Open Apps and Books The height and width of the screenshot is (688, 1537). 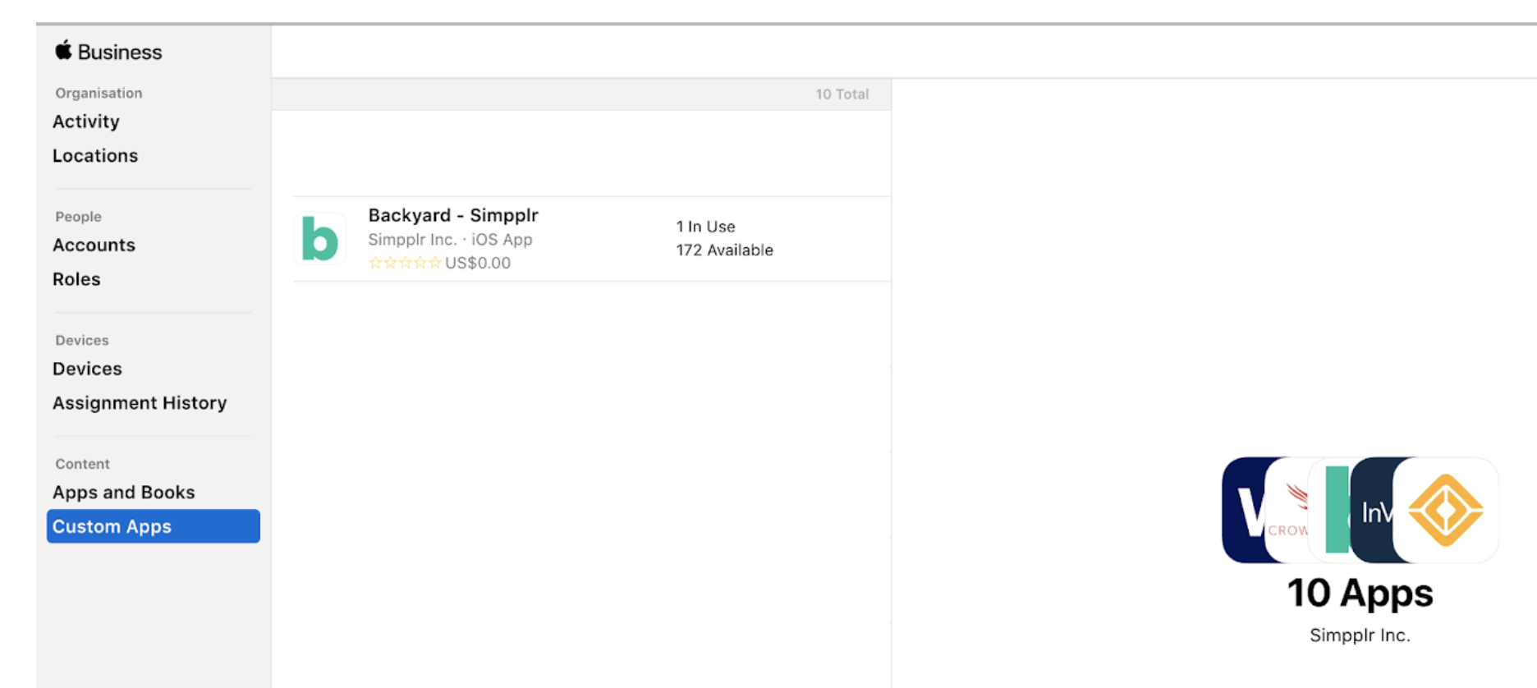click(124, 493)
